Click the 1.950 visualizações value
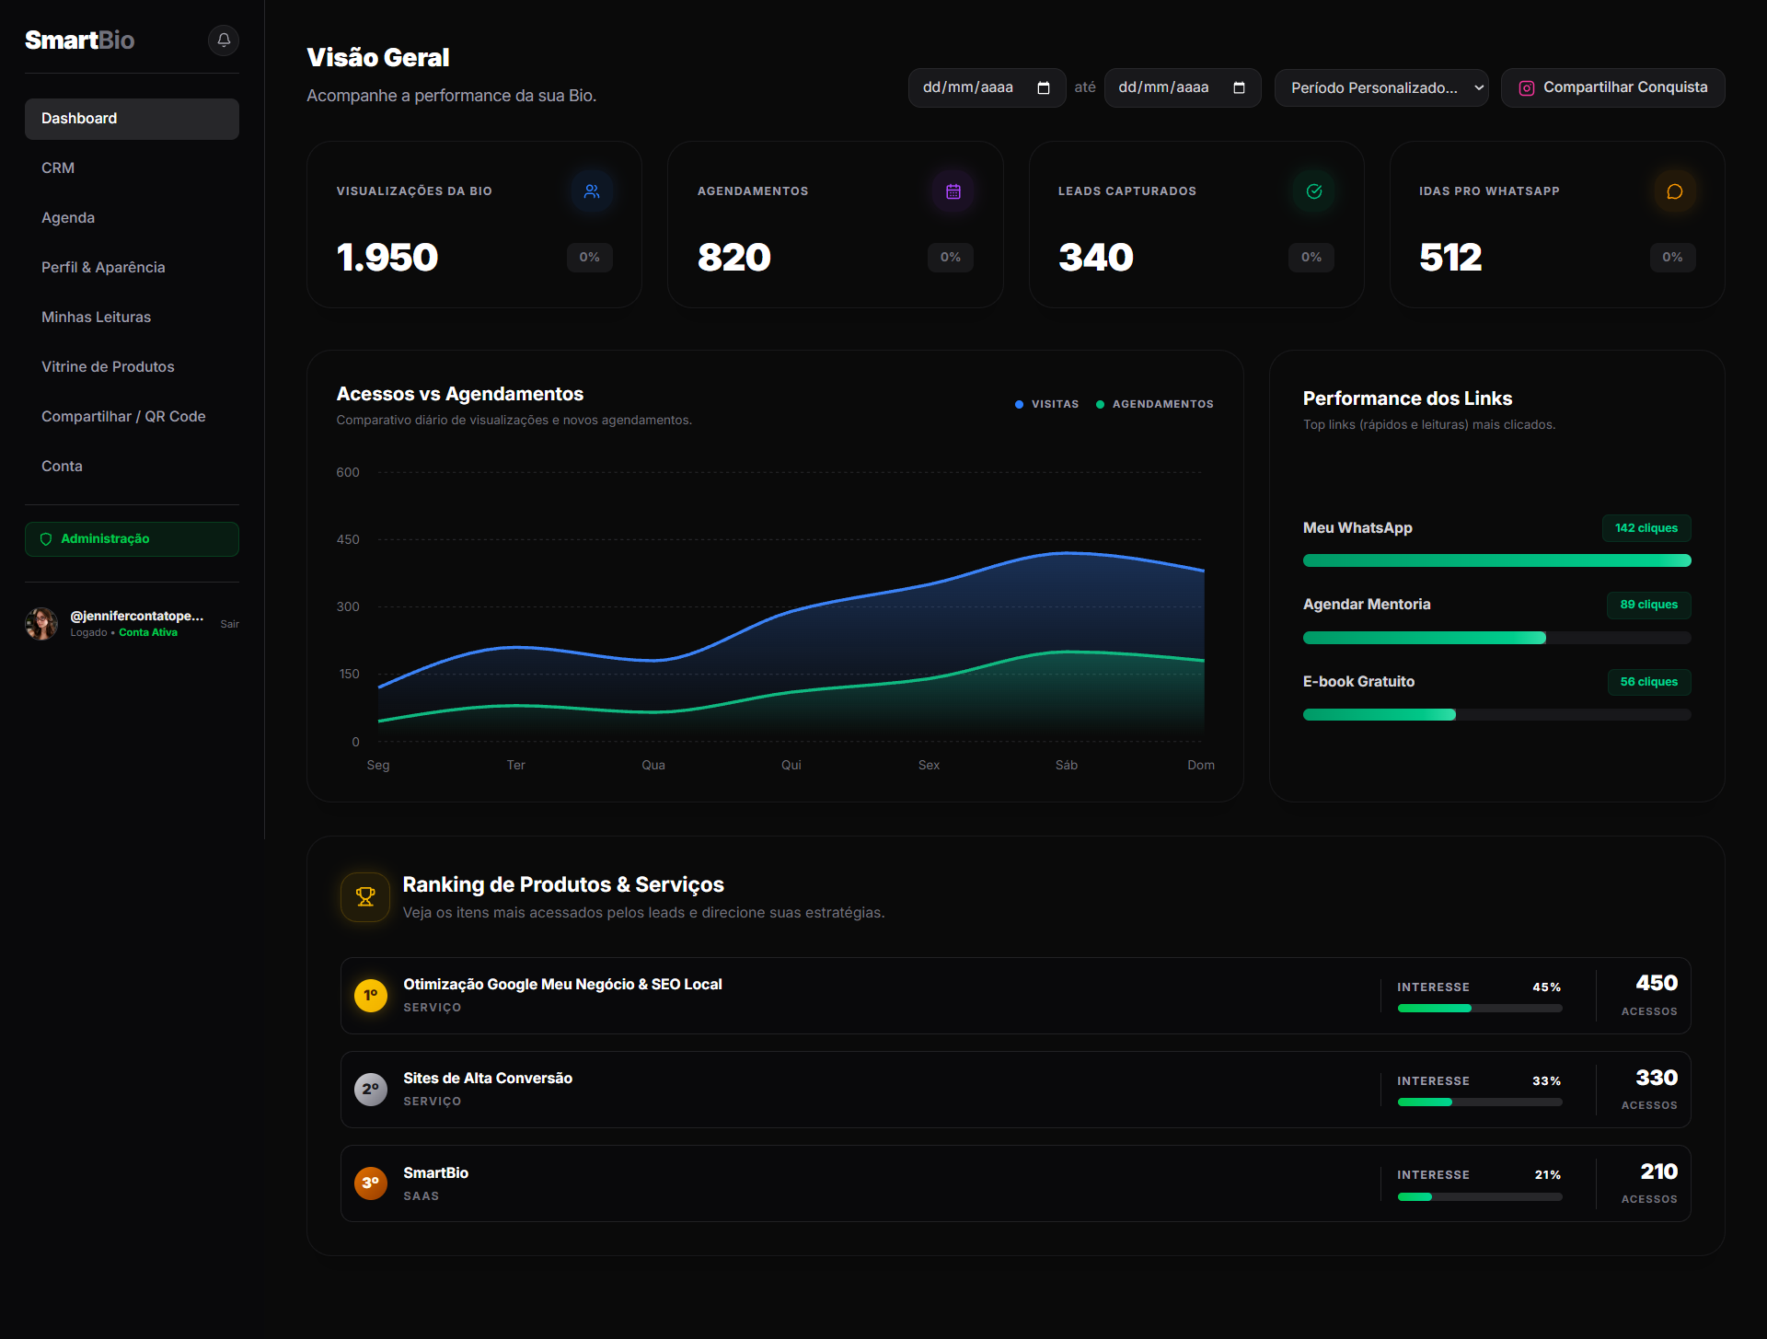This screenshot has height=1339, width=1767. [387, 258]
